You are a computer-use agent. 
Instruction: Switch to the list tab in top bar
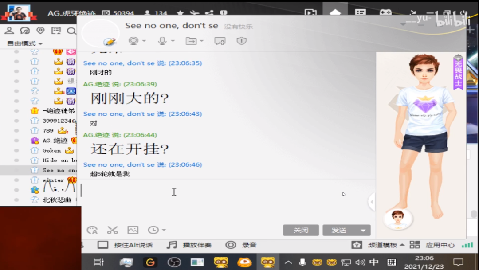click(360, 12)
